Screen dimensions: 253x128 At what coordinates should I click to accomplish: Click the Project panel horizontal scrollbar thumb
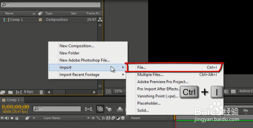(x=59, y=92)
